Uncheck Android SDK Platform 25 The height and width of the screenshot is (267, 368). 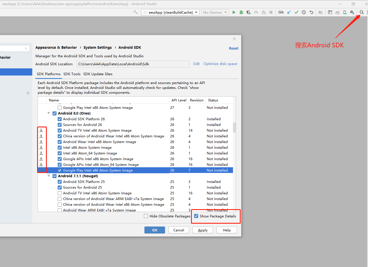[x=60, y=182]
